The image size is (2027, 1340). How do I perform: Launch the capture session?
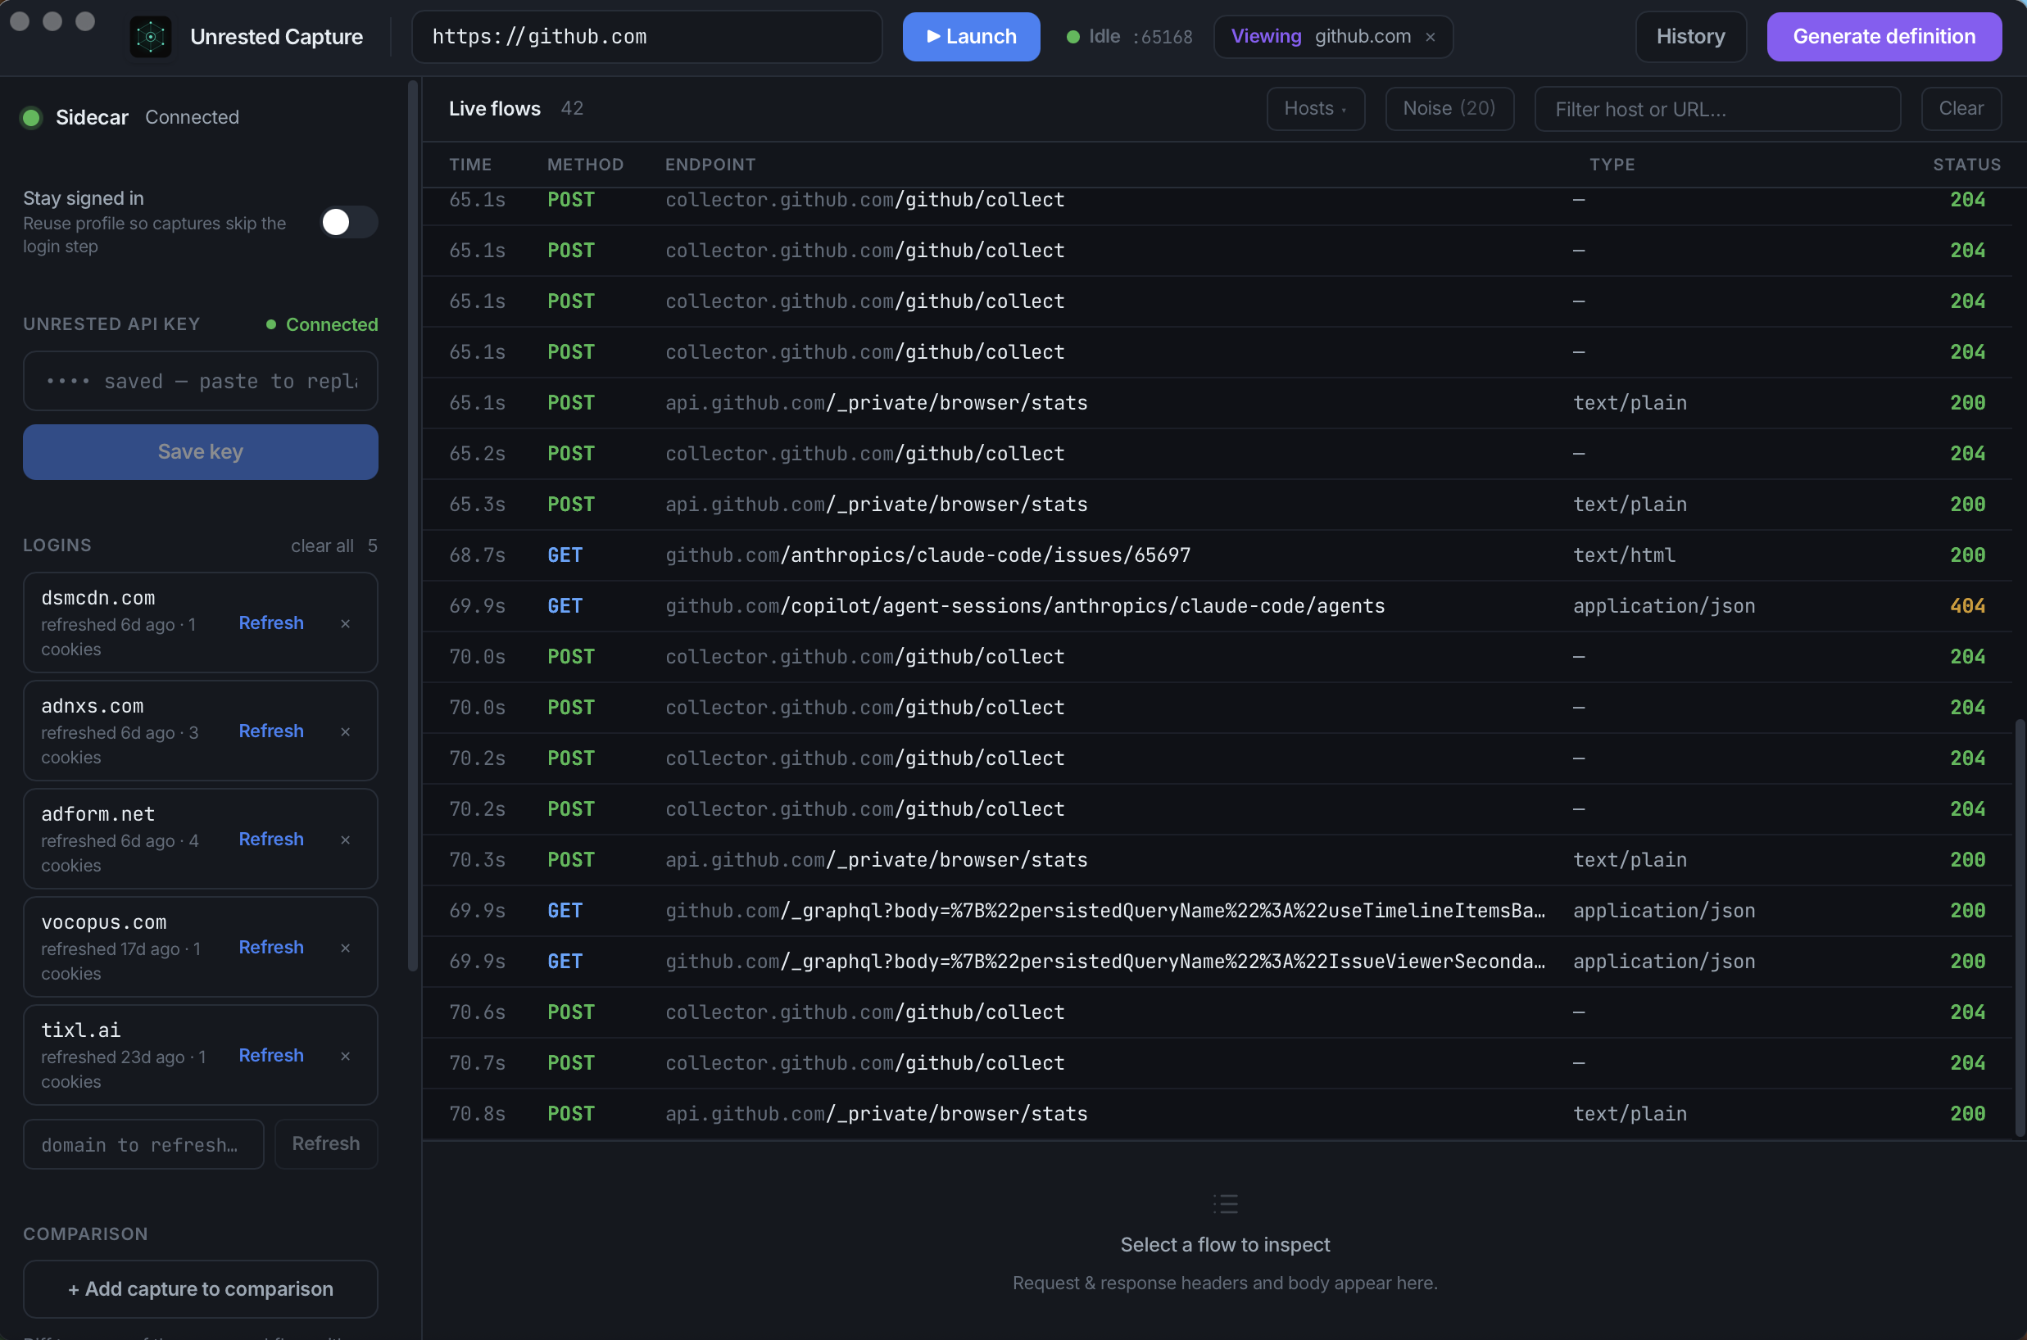click(971, 37)
